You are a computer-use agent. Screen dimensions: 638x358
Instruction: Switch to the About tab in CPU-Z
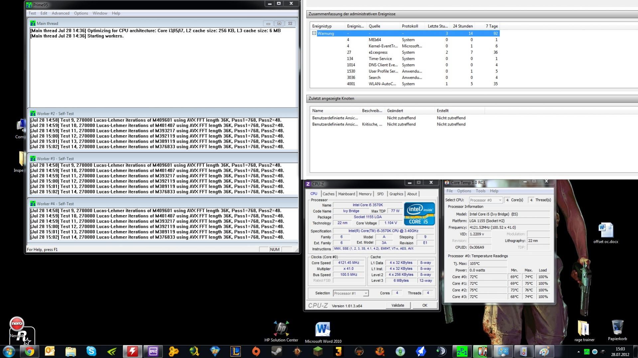click(412, 194)
